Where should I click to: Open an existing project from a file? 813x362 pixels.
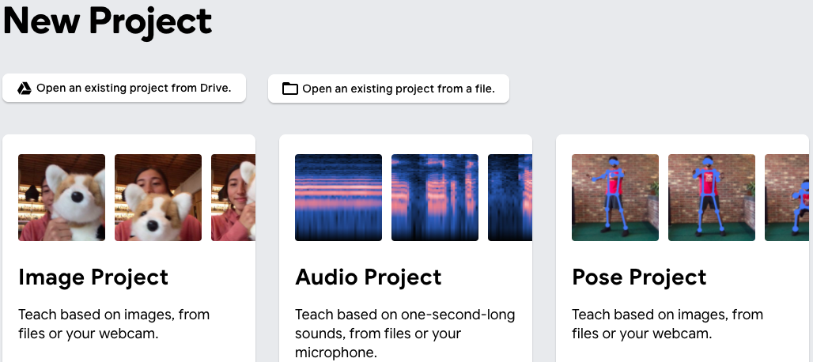click(388, 89)
